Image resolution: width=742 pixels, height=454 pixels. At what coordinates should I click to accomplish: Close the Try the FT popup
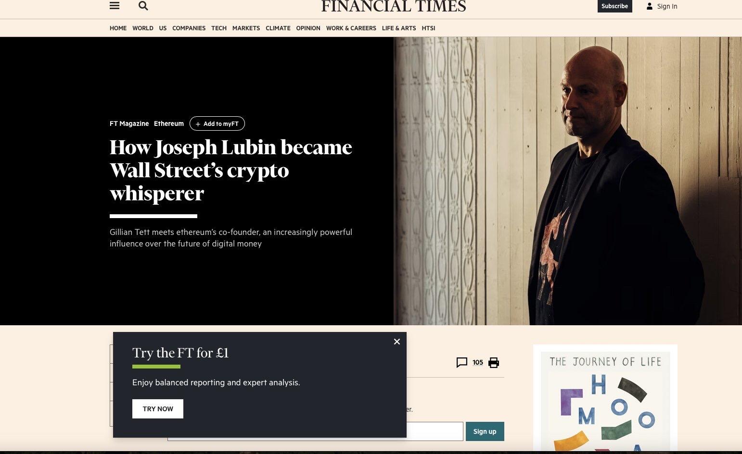click(397, 342)
